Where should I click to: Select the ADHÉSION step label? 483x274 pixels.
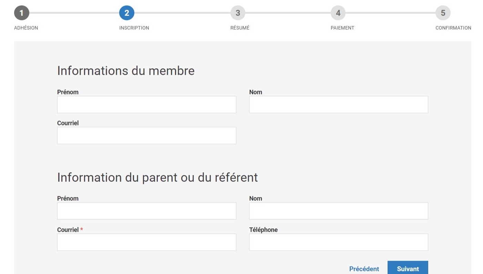pos(26,28)
